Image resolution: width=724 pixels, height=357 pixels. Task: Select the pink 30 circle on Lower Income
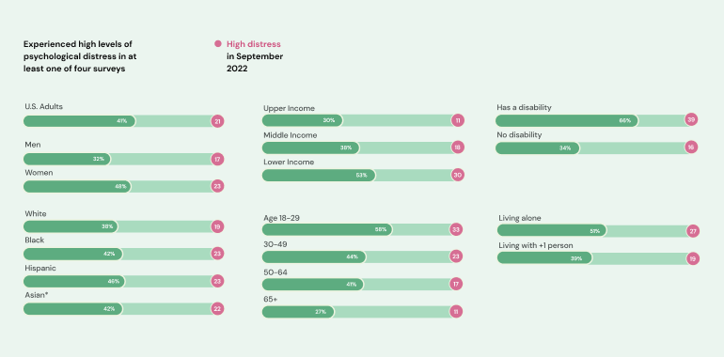458,176
